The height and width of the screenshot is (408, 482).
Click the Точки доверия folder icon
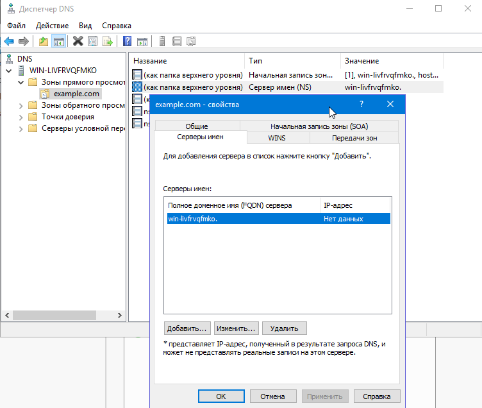pos(33,117)
